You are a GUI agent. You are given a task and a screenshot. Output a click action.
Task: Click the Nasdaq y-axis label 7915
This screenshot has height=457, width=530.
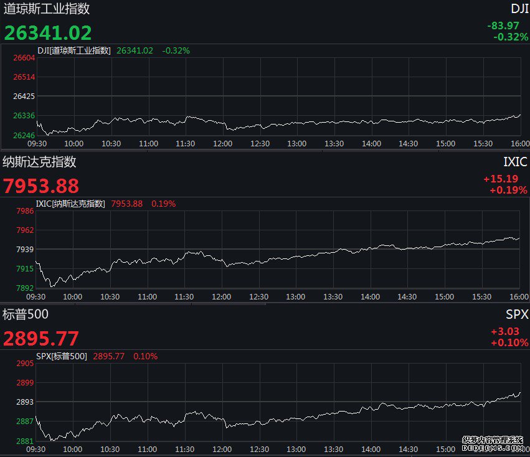coord(25,269)
